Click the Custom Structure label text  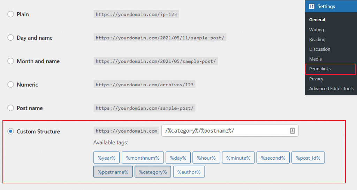click(38, 131)
